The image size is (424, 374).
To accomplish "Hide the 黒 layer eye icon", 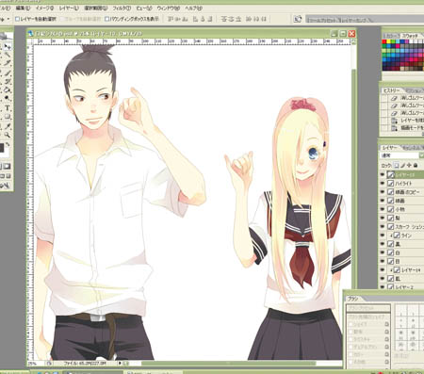I will click(383, 244).
